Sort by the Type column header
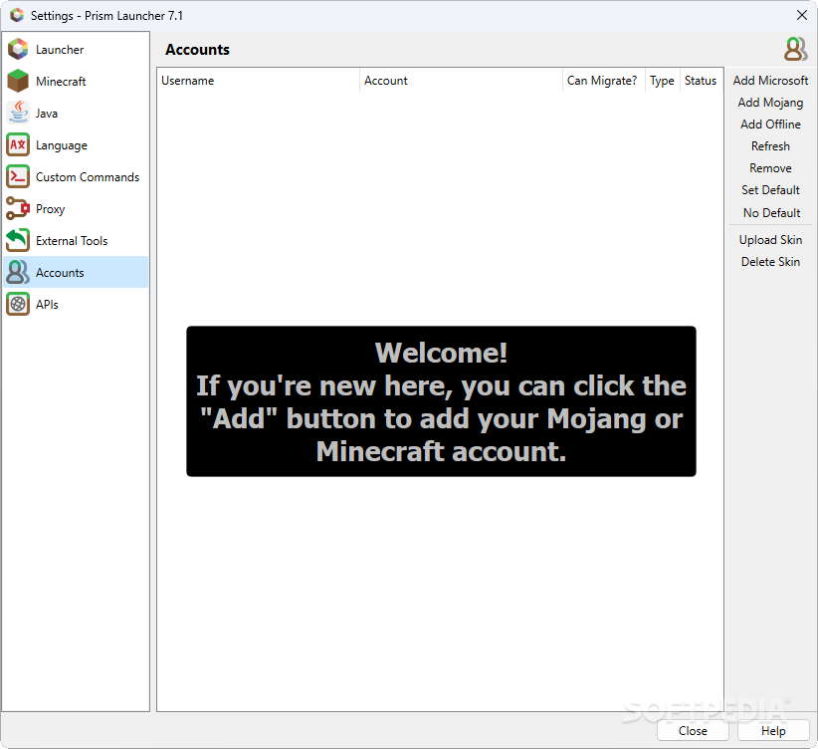This screenshot has height=749, width=818. (662, 81)
